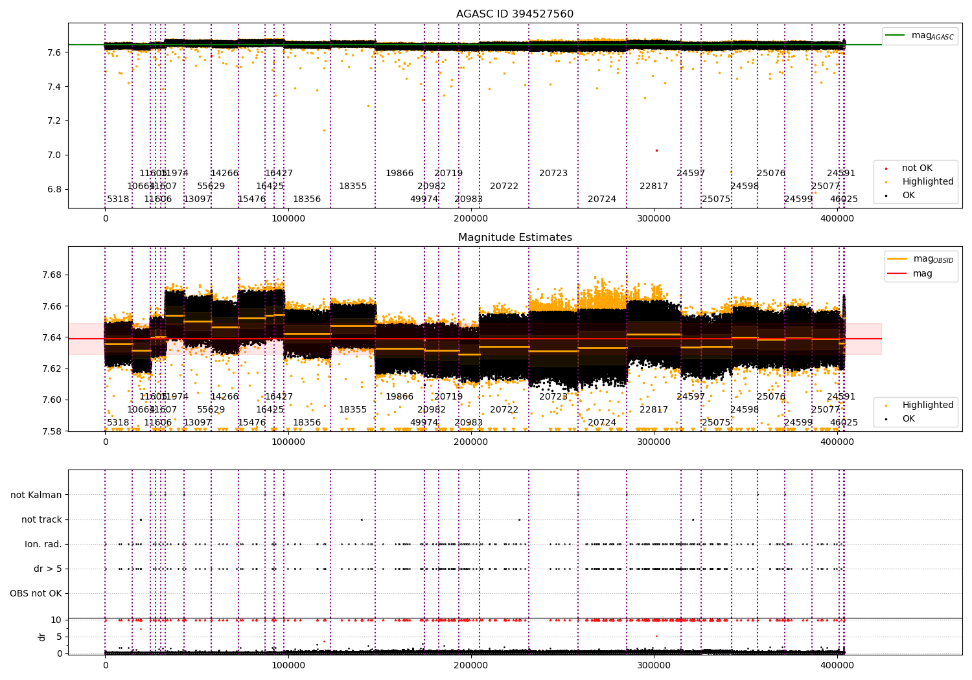The height and width of the screenshot is (680, 972).
Task: Click OBSID label 14266 in the top plot
Action: tap(224, 174)
